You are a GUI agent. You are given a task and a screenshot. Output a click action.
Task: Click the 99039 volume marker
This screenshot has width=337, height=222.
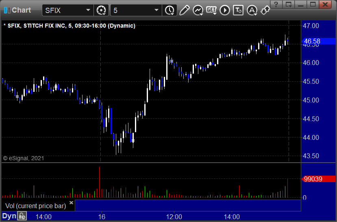(318, 179)
